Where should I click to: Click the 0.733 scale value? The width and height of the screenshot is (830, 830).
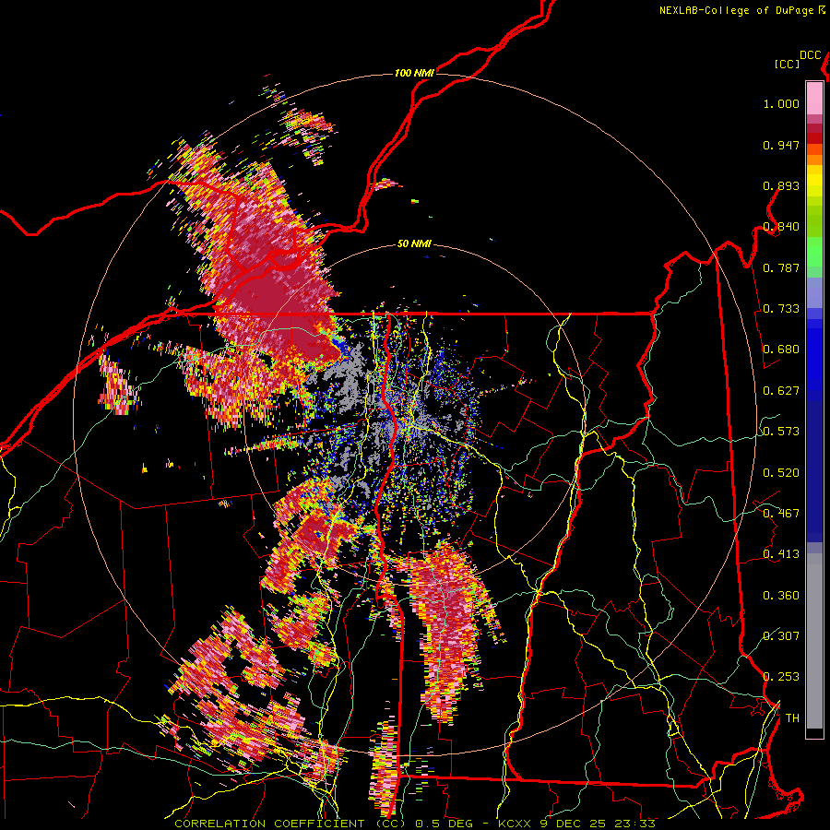click(x=781, y=309)
